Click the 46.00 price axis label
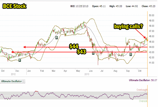 151,36
